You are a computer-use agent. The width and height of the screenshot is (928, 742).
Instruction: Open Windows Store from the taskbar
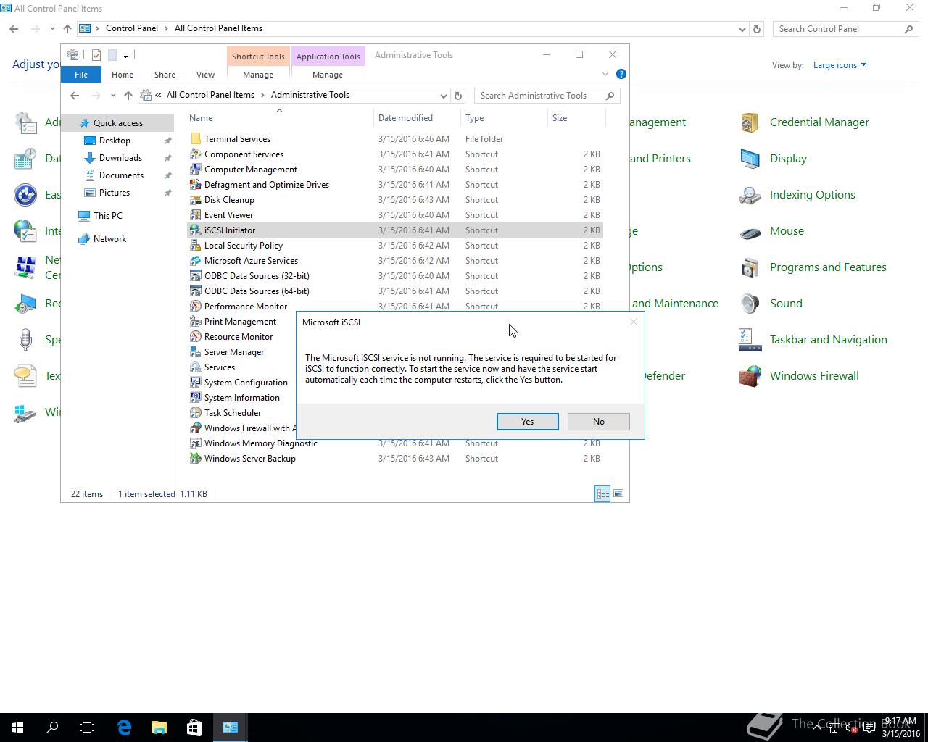[x=194, y=728]
